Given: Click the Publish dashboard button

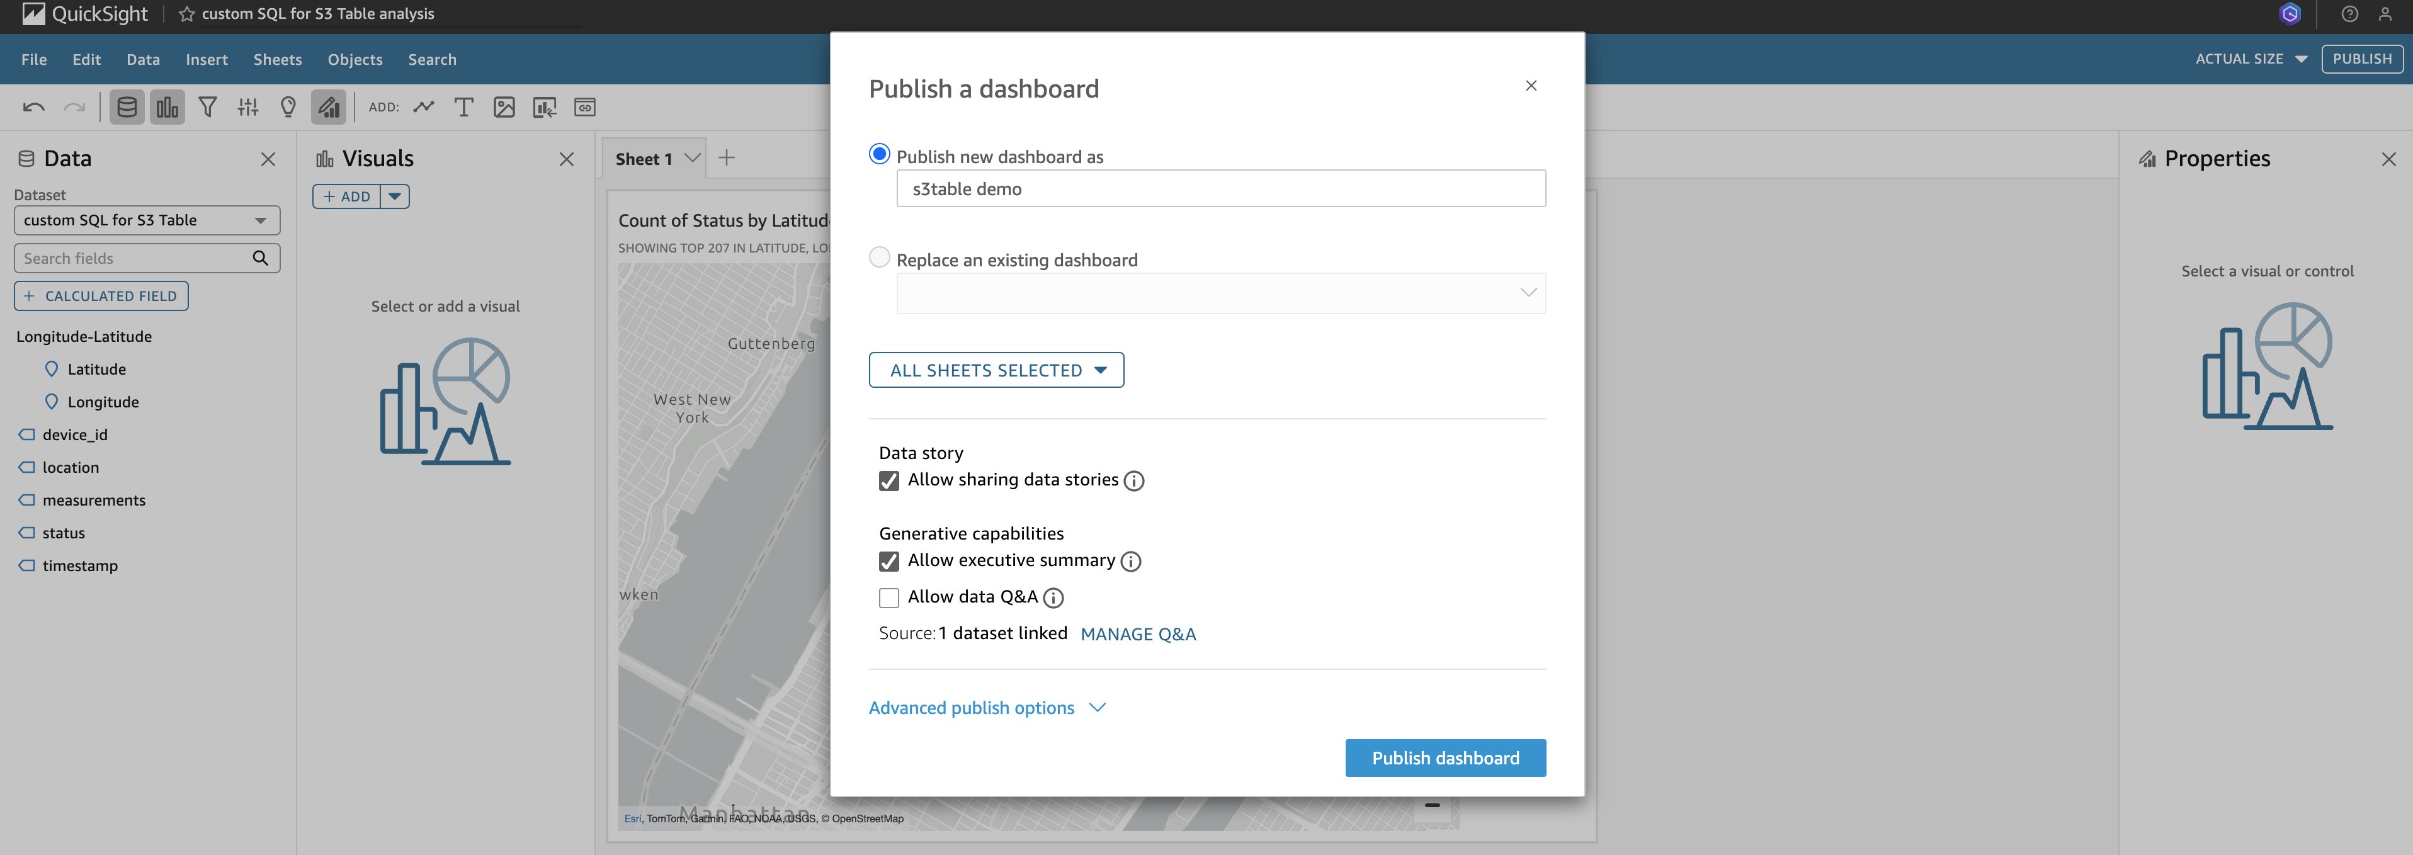Looking at the screenshot, I should point(1445,759).
